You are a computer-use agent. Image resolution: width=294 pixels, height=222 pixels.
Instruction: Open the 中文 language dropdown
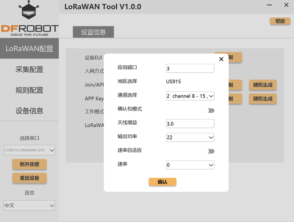click(29, 205)
